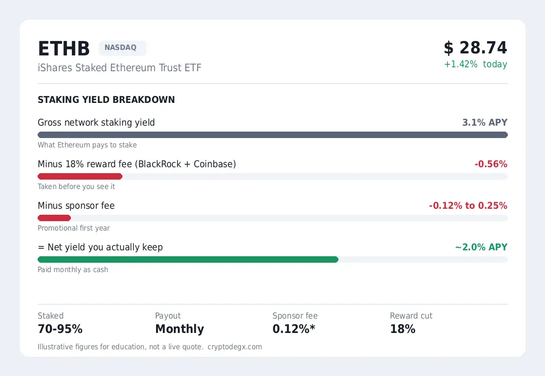Click the red reward fee progress bar
This screenshot has width=545, height=376.
(80, 176)
